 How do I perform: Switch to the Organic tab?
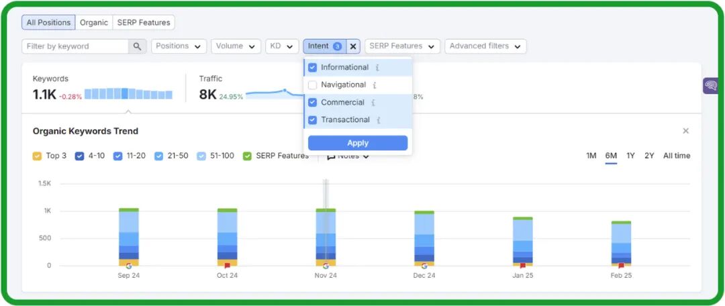(x=94, y=23)
